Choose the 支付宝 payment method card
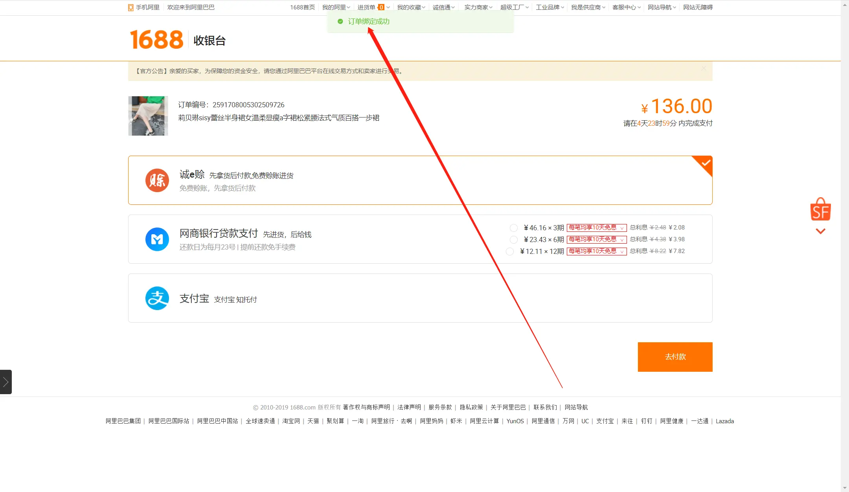The image size is (849, 492). 420,298
